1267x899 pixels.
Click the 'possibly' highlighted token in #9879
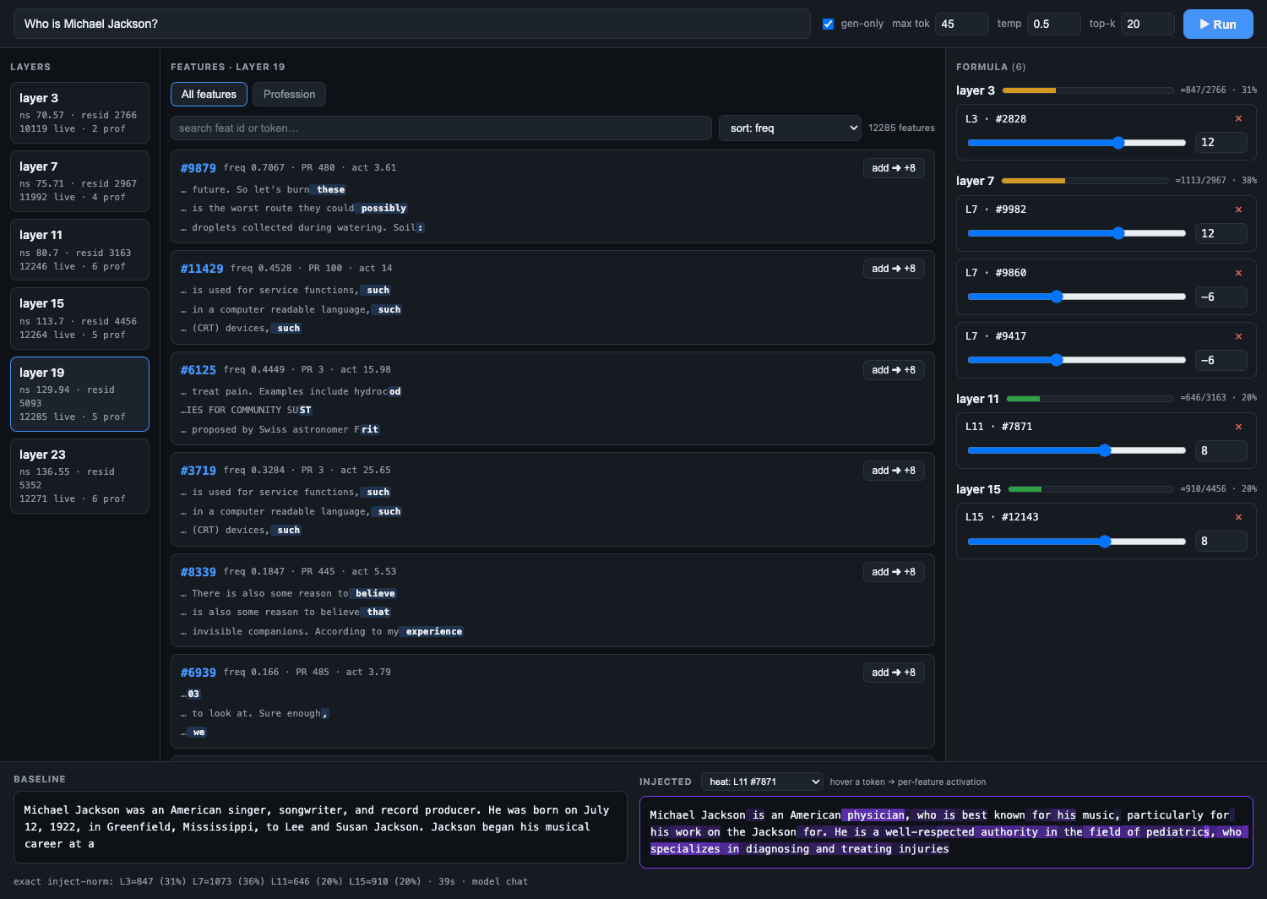(x=381, y=209)
